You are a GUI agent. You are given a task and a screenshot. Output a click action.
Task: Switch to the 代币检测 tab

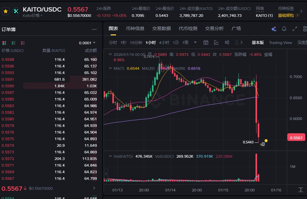188,29
